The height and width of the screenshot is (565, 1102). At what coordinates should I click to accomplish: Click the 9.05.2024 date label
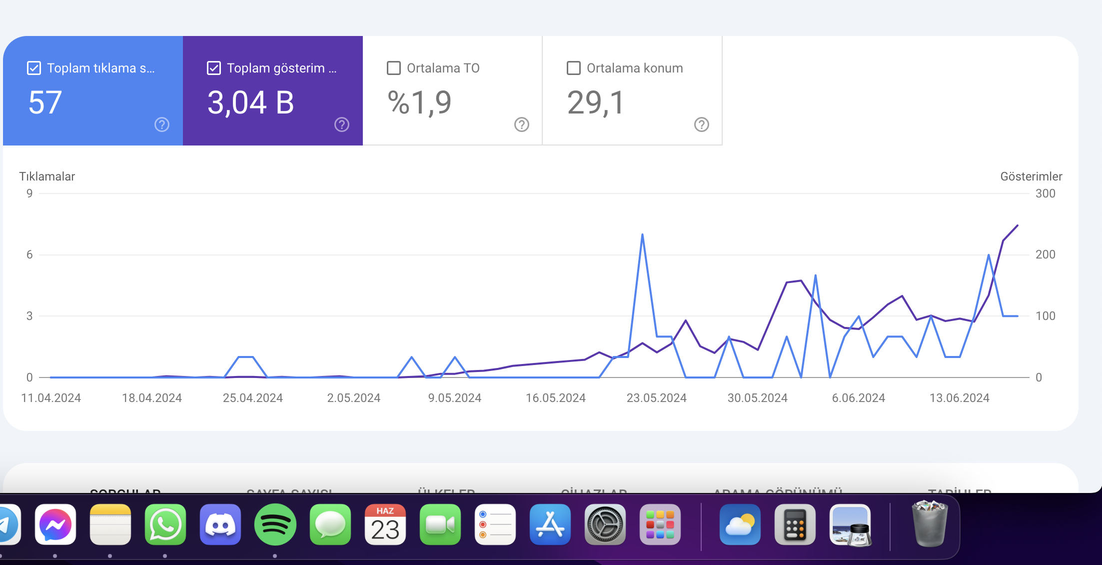[455, 398]
